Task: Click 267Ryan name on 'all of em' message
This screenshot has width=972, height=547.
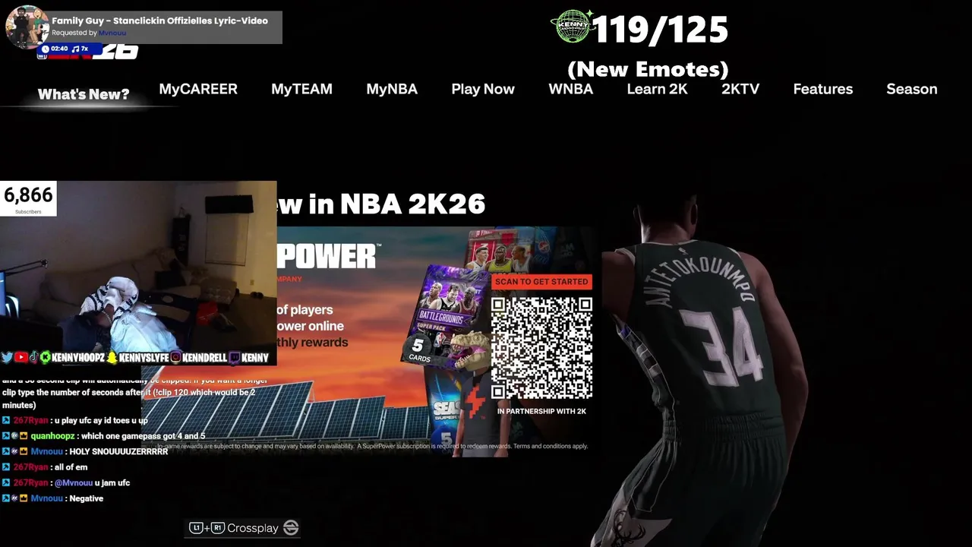Action: pyautogui.click(x=30, y=467)
